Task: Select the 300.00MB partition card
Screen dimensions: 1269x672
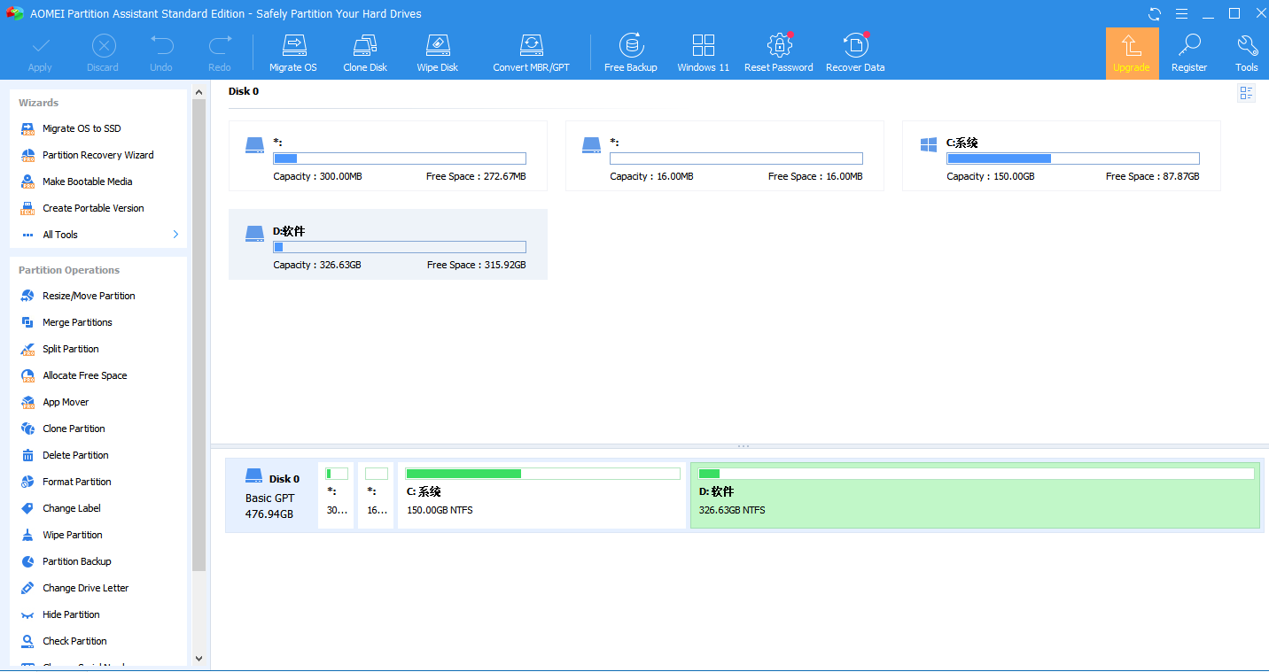Action: point(388,156)
